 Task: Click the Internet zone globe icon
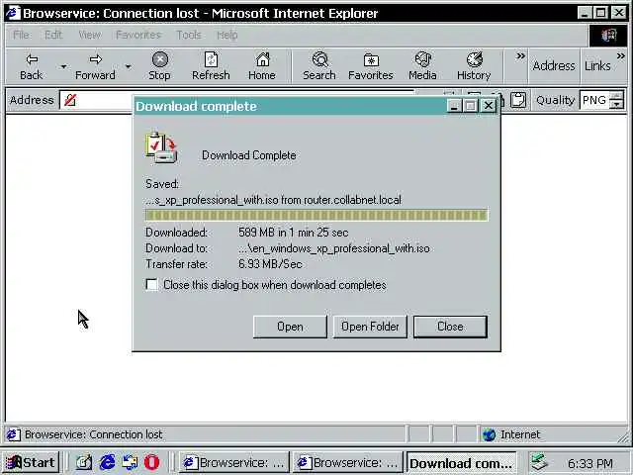[489, 434]
